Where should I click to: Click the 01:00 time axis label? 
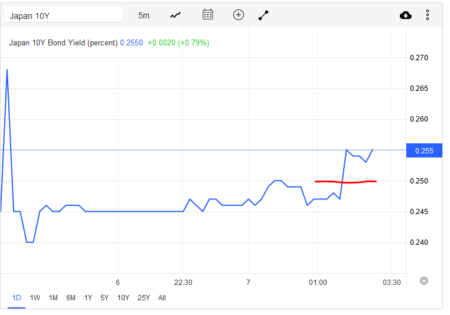(x=318, y=283)
